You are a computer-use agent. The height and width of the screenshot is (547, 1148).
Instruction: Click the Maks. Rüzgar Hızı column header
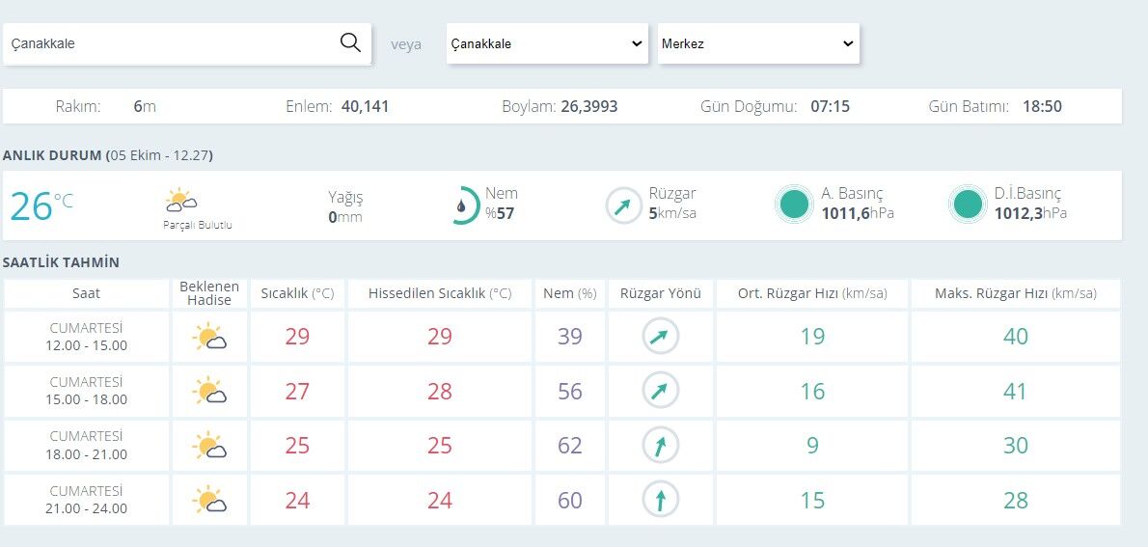tap(1016, 293)
